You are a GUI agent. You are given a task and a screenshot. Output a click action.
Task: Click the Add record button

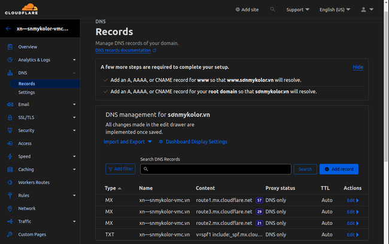[339, 169]
